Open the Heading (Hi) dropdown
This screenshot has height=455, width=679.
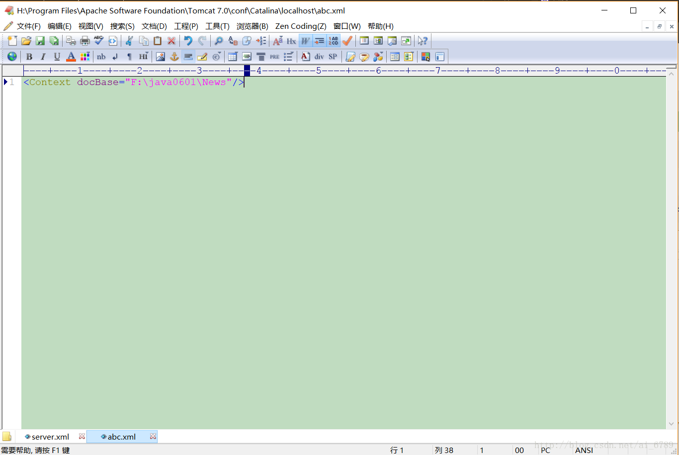[144, 56]
